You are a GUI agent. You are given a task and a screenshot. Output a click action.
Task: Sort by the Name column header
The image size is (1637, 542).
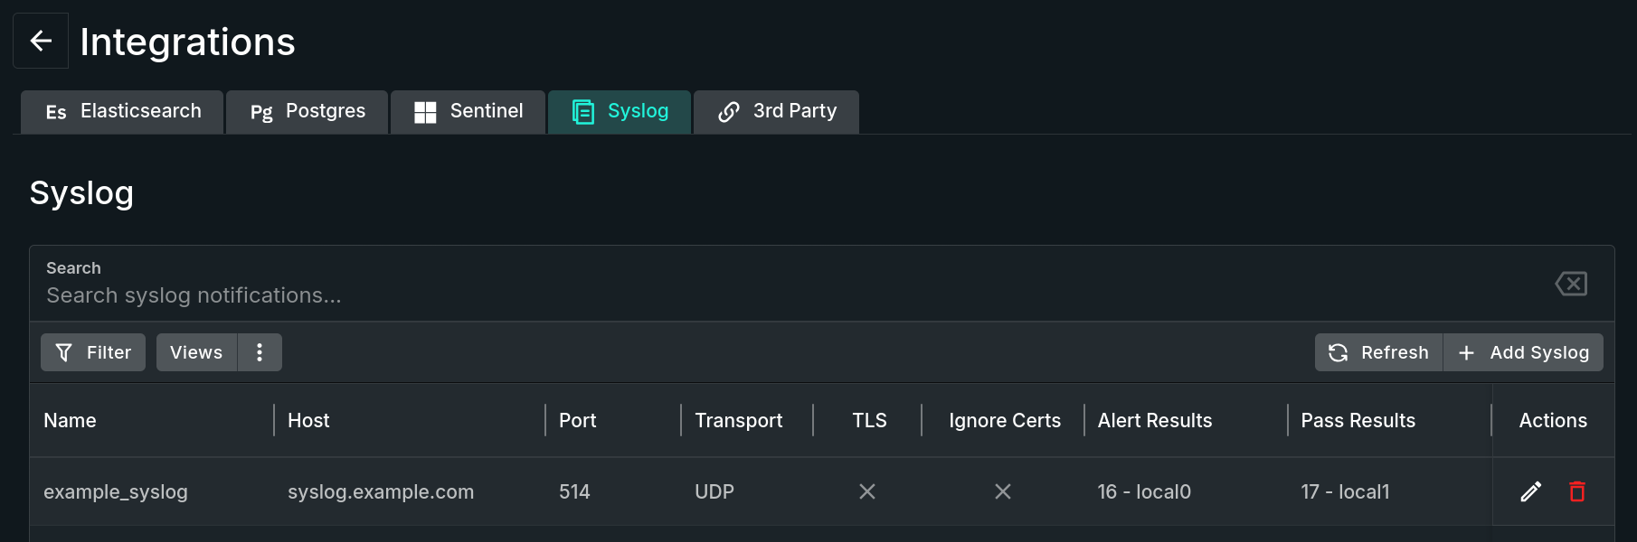coord(70,421)
